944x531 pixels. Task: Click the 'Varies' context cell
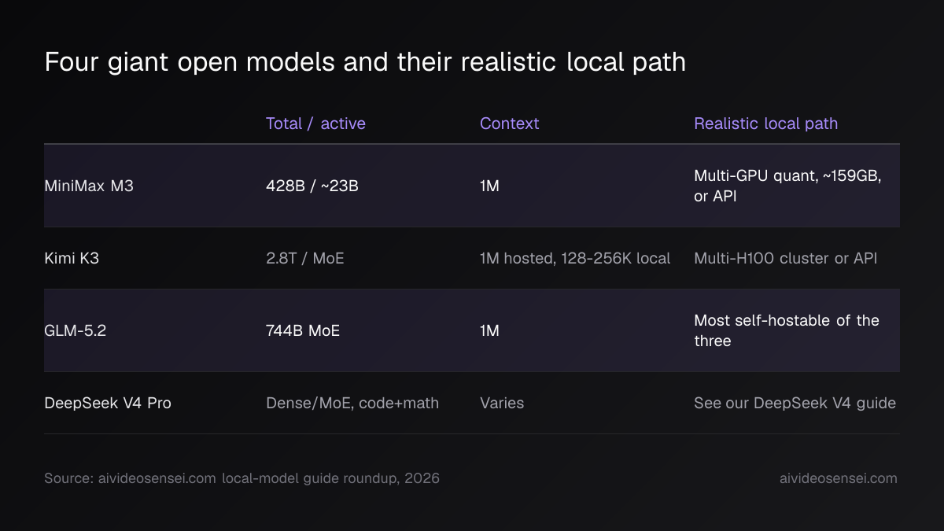(502, 403)
